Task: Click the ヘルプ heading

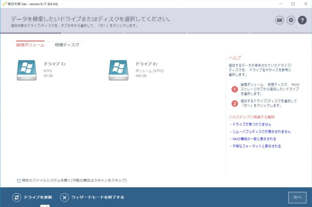Action: (235, 58)
